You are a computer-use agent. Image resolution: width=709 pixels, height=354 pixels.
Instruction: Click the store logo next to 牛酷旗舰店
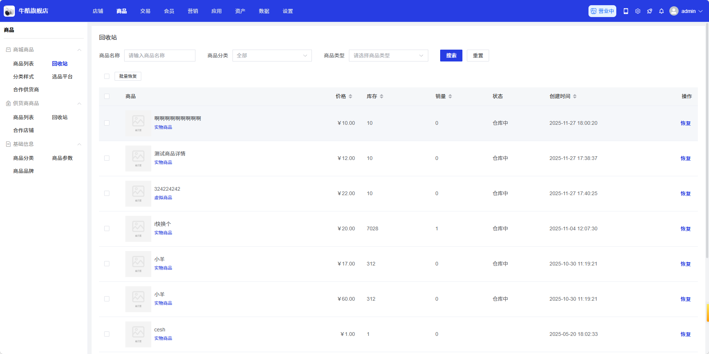click(x=9, y=11)
